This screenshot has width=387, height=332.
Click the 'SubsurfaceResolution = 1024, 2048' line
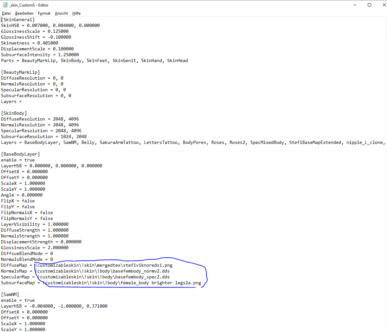[44, 137]
